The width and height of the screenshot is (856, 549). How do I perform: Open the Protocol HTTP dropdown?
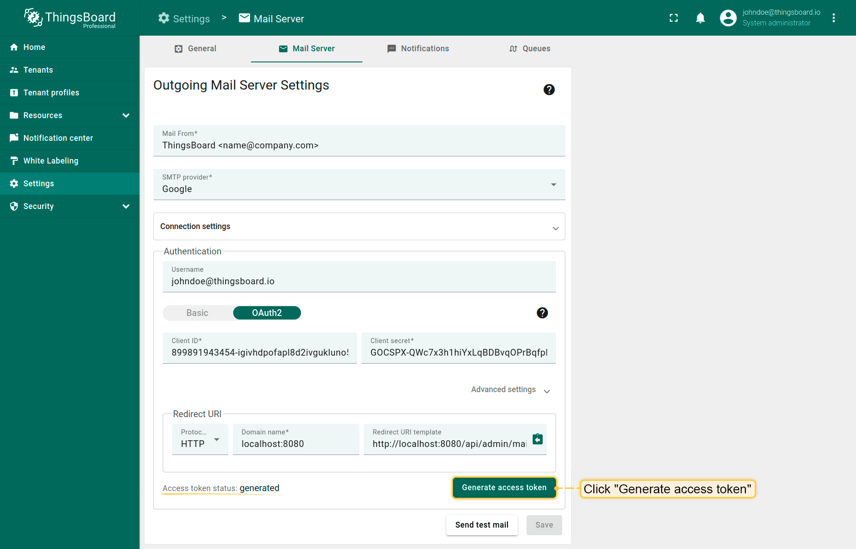200,439
